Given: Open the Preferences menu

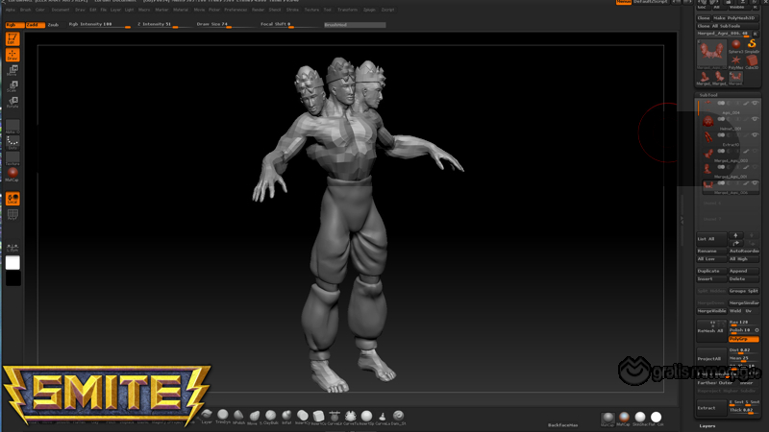Looking at the screenshot, I should (236, 10).
